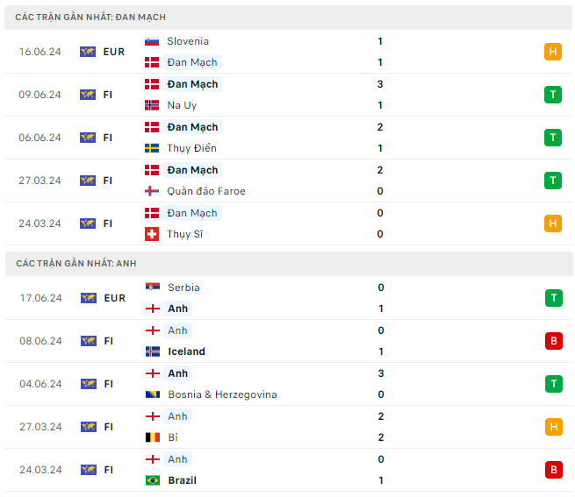Click the Serbia flag icon
The height and width of the screenshot is (497, 575).
click(x=152, y=288)
